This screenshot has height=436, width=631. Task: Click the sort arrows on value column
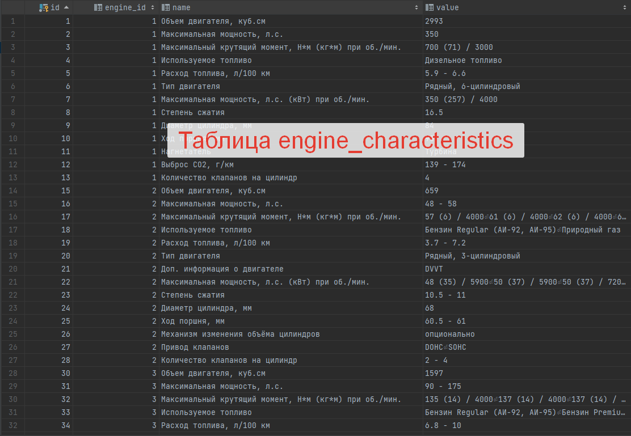coord(624,7)
